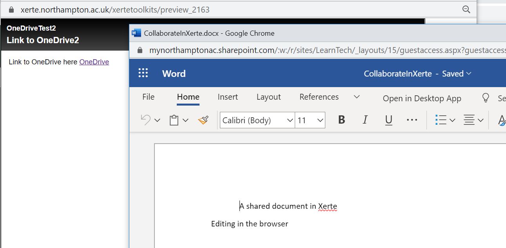
Task: Expand the undo options arrow
Action: (x=157, y=120)
